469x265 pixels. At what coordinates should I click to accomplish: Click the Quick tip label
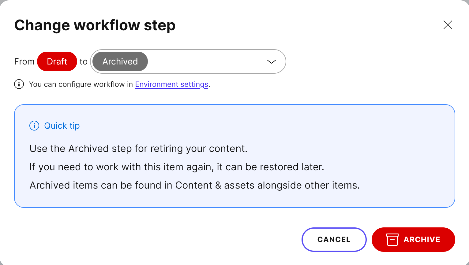click(62, 126)
